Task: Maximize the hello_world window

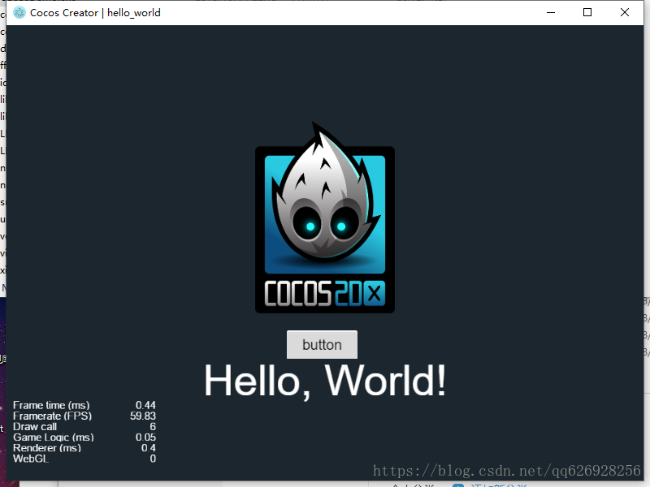Action: point(587,12)
